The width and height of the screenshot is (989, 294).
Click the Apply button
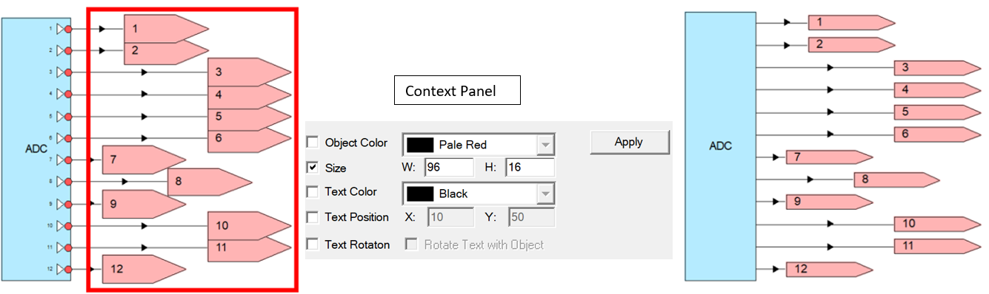point(630,142)
